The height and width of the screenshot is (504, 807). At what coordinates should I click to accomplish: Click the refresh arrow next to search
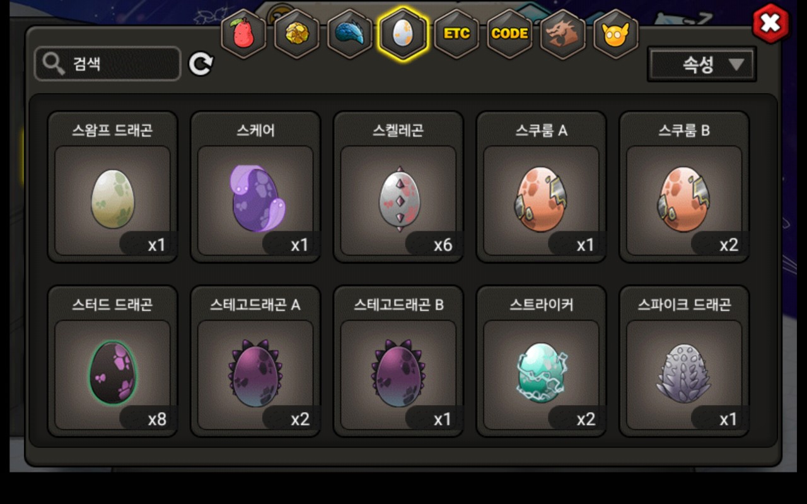[201, 64]
